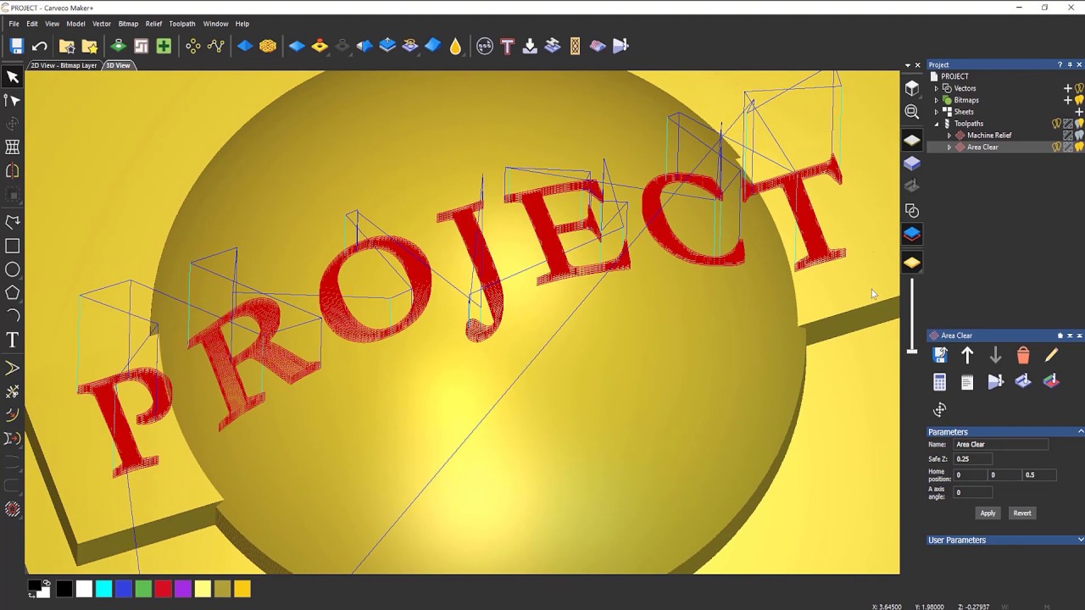Open the Vector menu
The image size is (1085, 610).
point(102,24)
